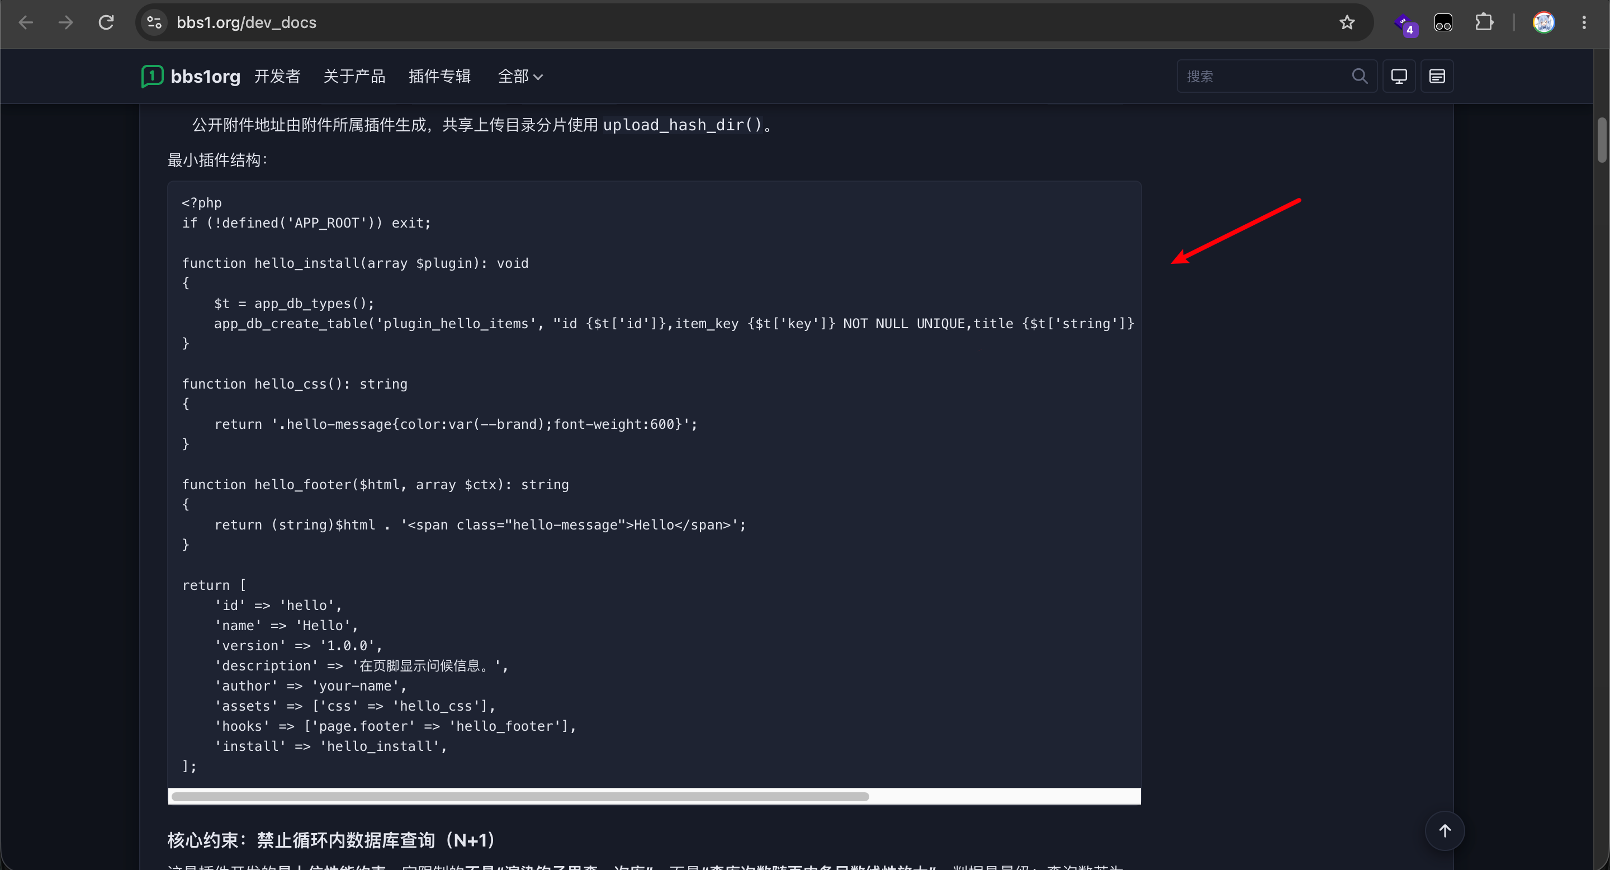Click the '<?php' code line

click(201, 202)
